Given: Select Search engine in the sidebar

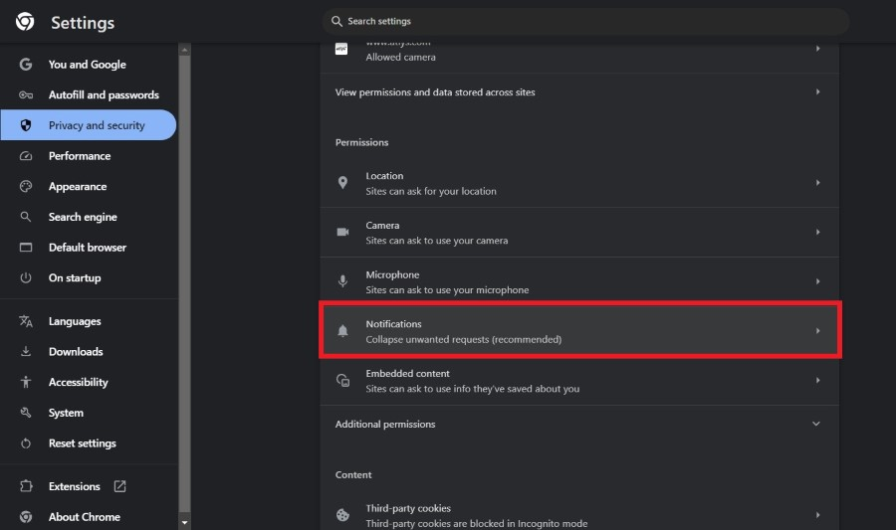Looking at the screenshot, I should pyautogui.click(x=83, y=217).
